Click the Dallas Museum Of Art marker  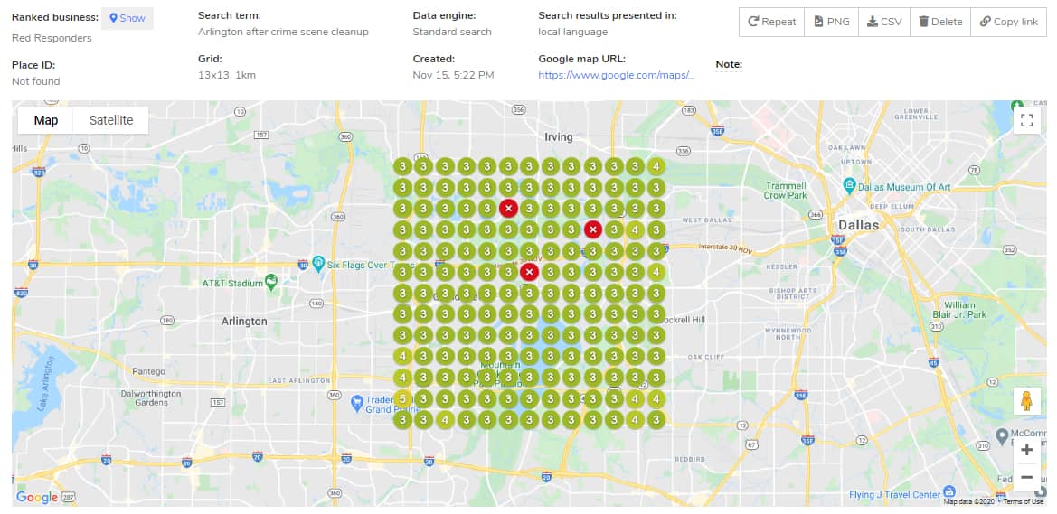point(849,186)
